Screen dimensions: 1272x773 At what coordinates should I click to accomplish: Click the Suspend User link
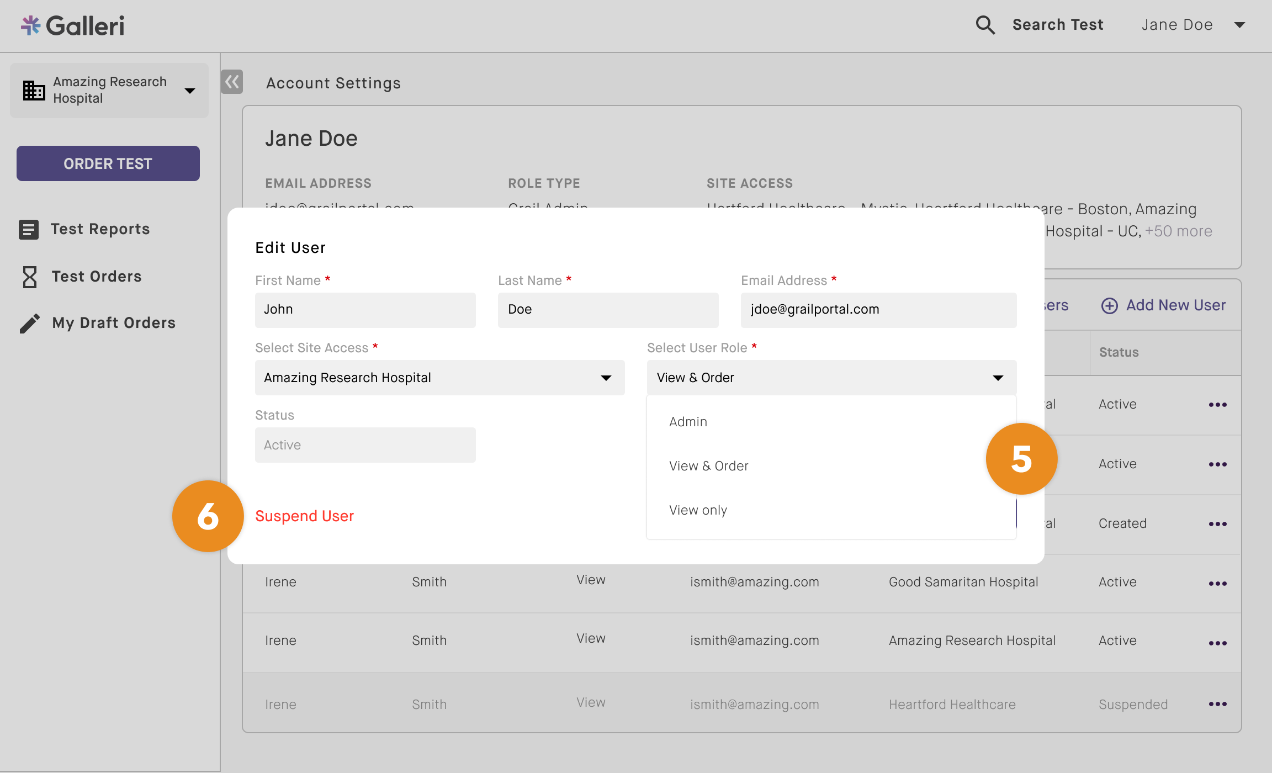pyautogui.click(x=304, y=516)
